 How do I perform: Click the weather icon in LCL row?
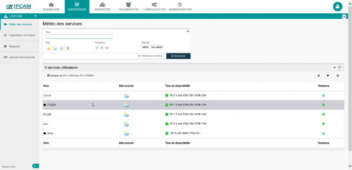pos(126,124)
